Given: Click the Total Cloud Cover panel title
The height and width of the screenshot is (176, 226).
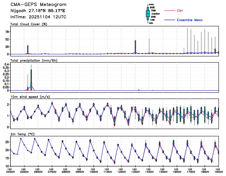Looking at the screenshot, I should [x=30, y=24].
